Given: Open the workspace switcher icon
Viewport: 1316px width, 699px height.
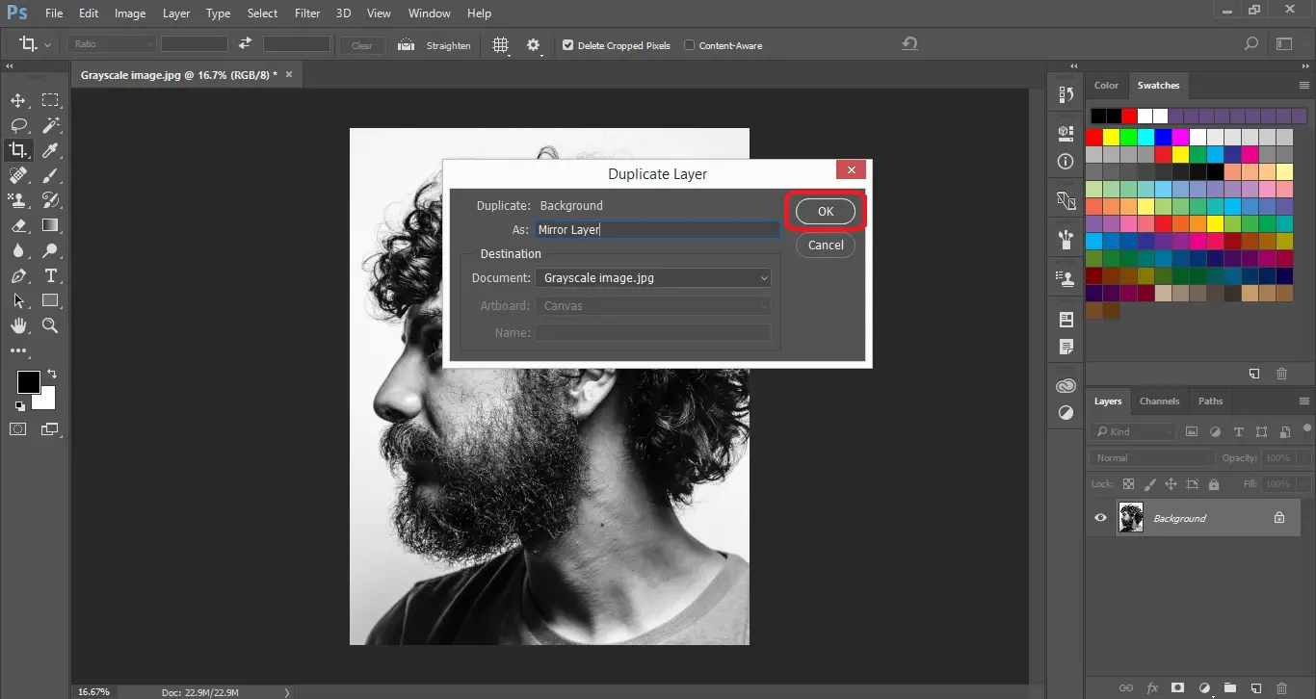Looking at the screenshot, I should 1283,44.
